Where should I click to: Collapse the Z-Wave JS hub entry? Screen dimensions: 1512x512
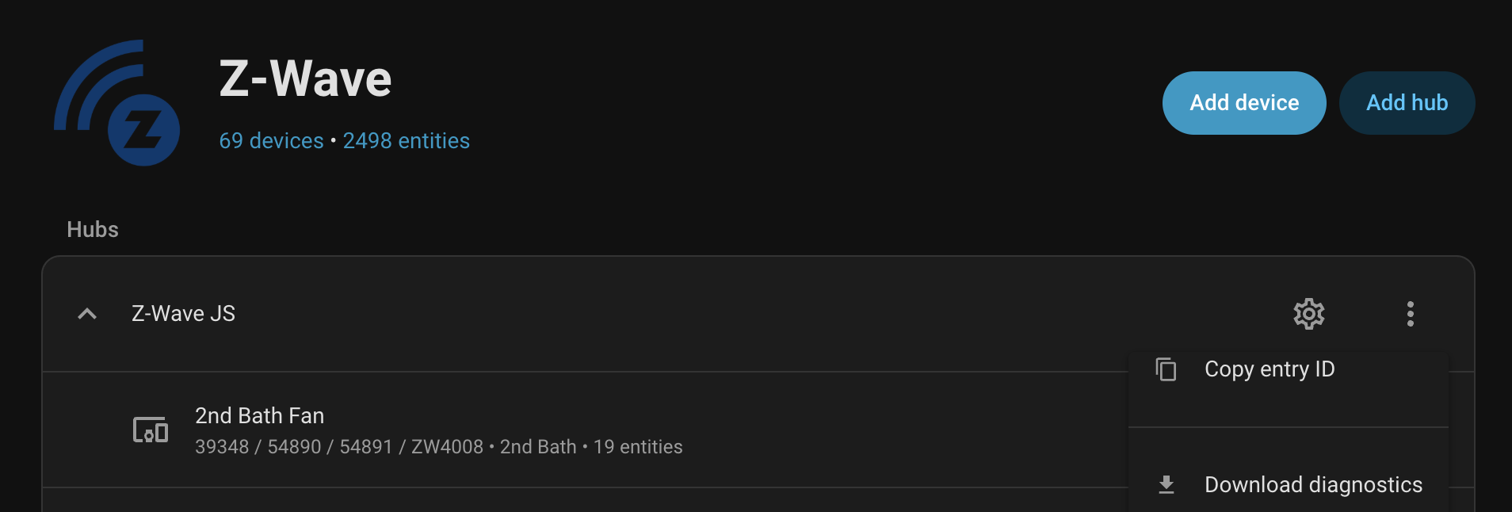click(x=87, y=314)
